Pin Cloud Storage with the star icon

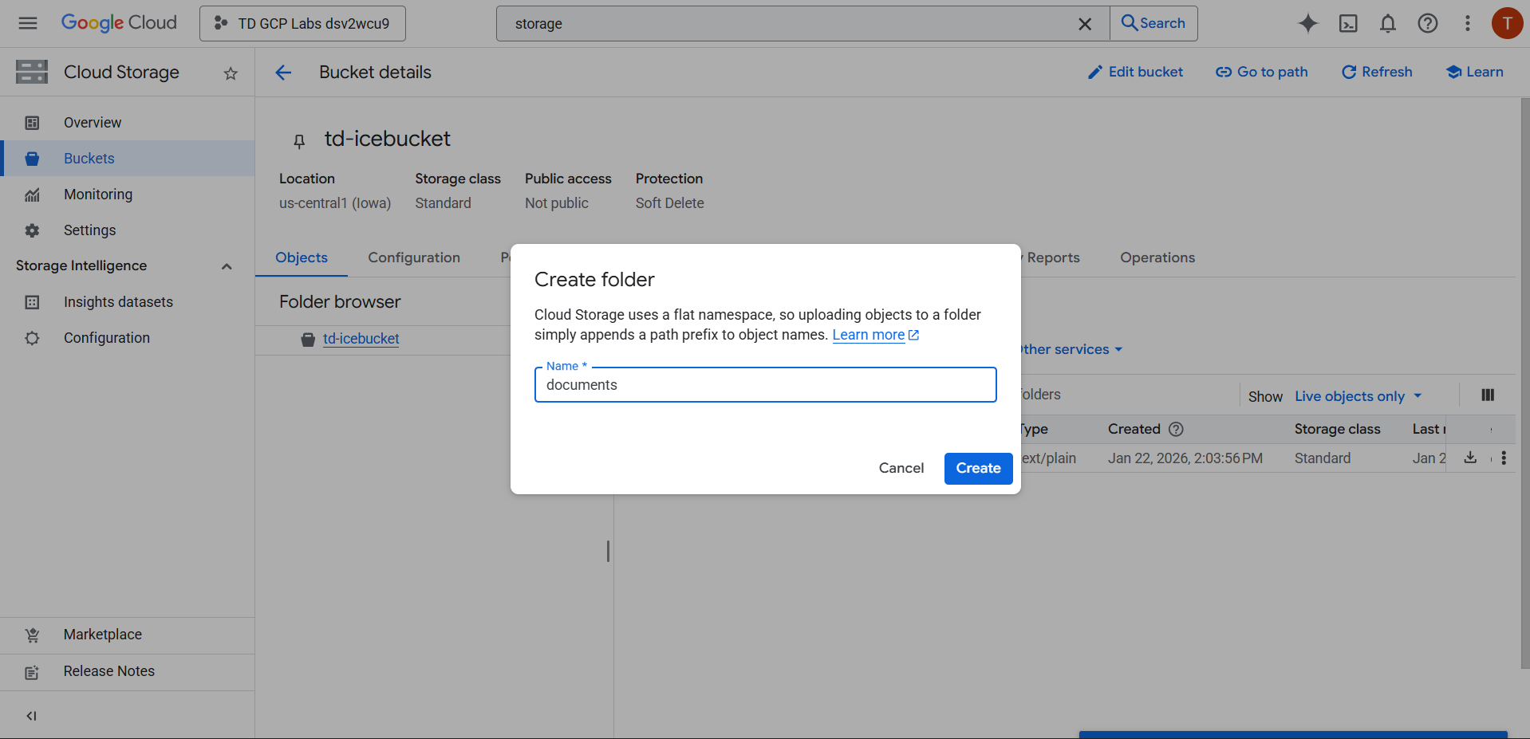[x=231, y=73]
